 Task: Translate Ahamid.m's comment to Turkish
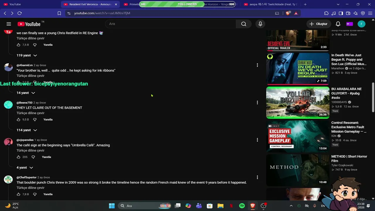pyautogui.click(x=30, y=76)
